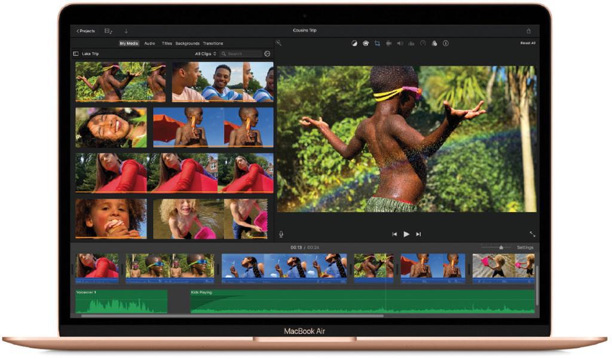Open the color correction palette icon
Screen dimensions: 612x359
coord(366,44)
